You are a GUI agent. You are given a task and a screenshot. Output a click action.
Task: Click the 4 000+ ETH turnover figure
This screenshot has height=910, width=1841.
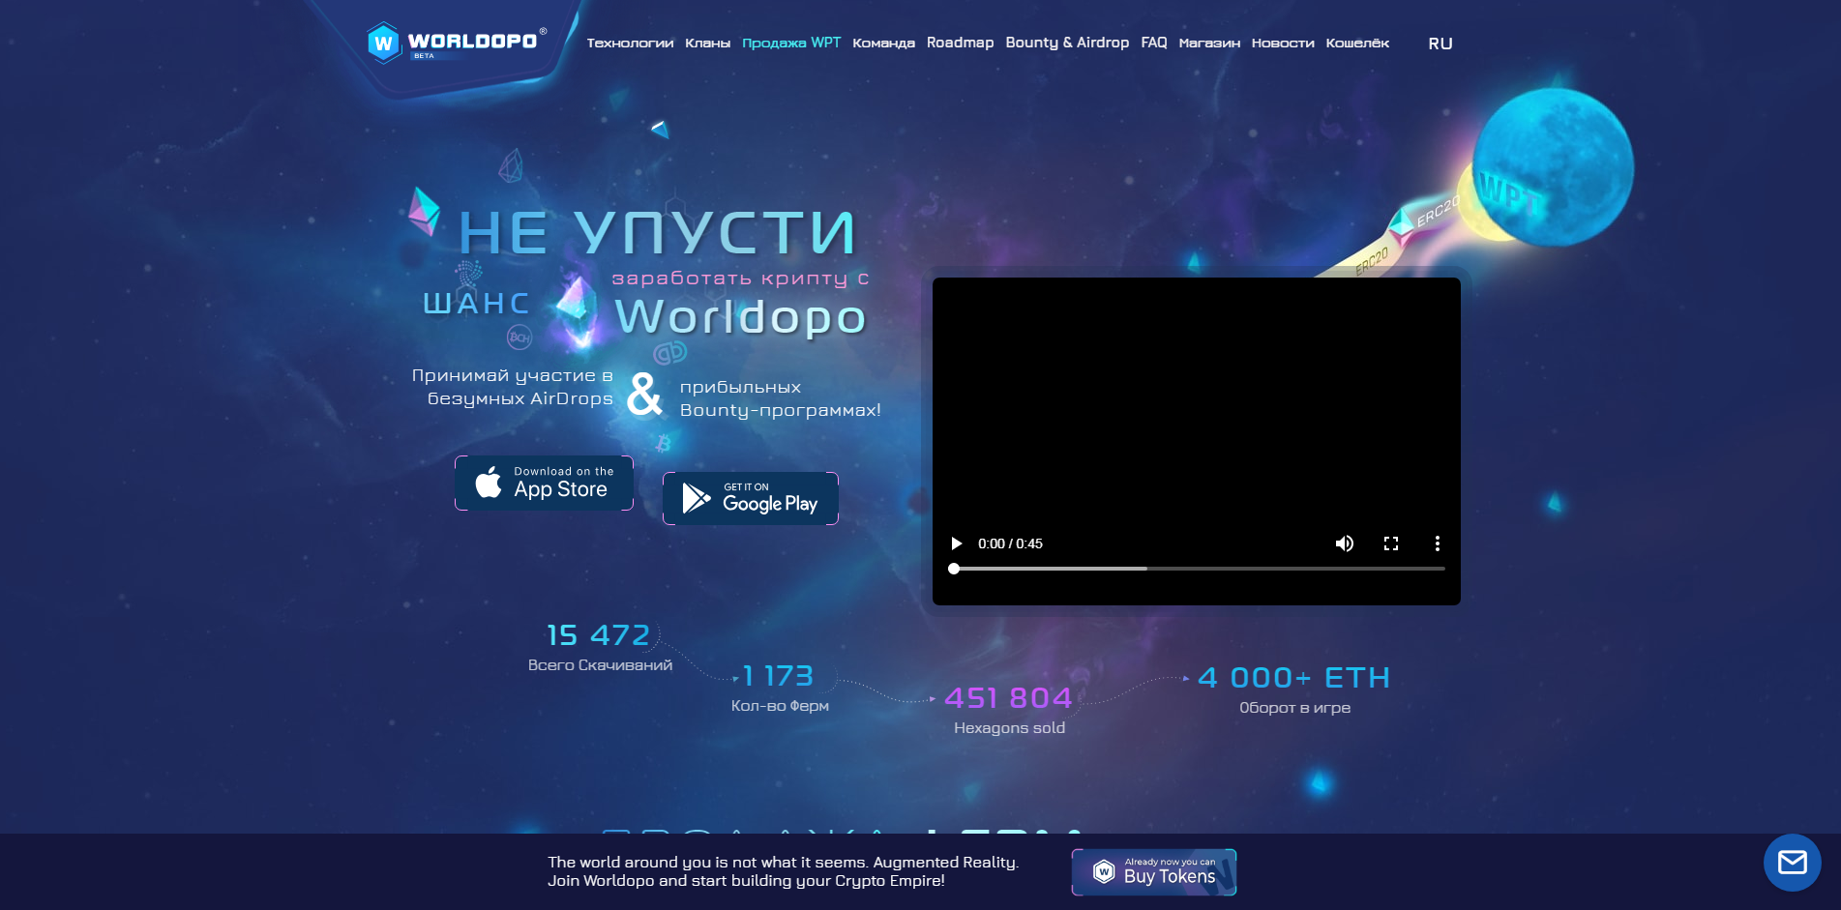pyautogui.click(x=1293, y=678)
